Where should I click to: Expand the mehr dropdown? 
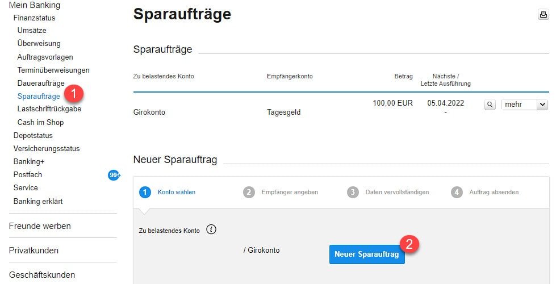click(525, 105)
